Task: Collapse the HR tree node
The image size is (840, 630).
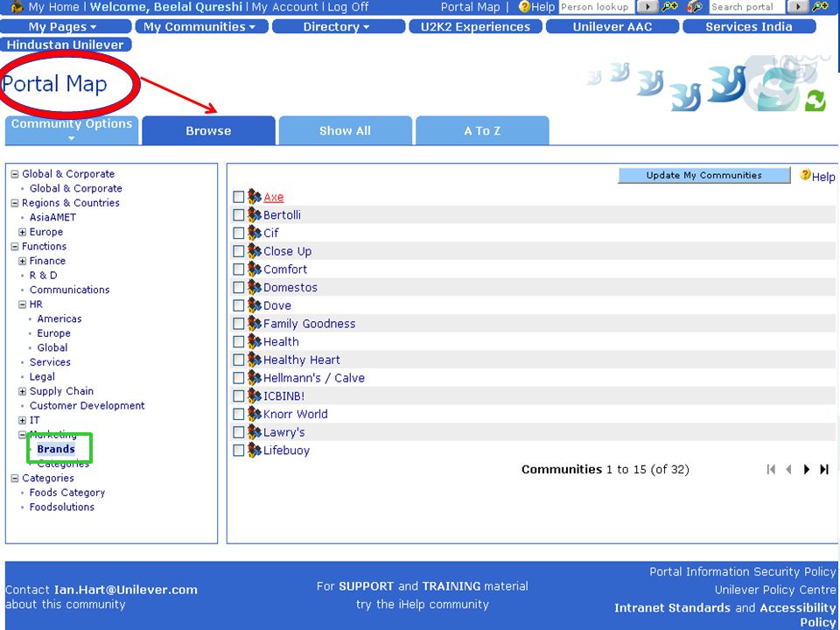Action: [23, 304]
